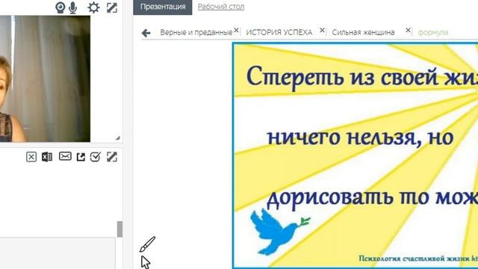Click the chat message input area
The width and height of the screenshot is (478, 269).
pos(58,254)
